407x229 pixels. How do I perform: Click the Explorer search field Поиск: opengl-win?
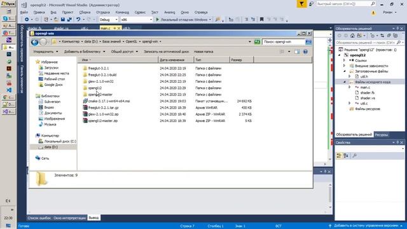(284, 42)
